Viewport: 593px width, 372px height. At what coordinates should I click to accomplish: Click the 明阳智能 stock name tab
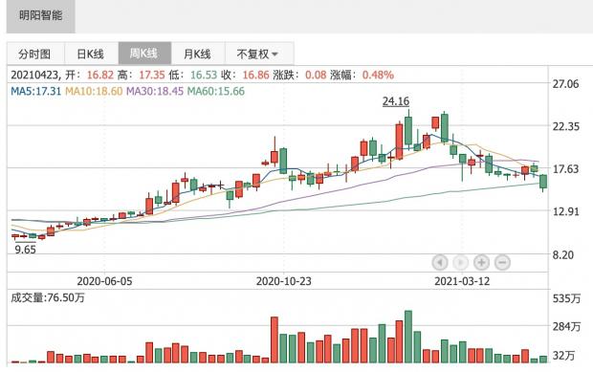[40, 16]
